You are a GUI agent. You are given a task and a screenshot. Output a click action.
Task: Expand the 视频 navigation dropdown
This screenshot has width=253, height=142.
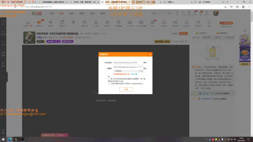point(82,14)
